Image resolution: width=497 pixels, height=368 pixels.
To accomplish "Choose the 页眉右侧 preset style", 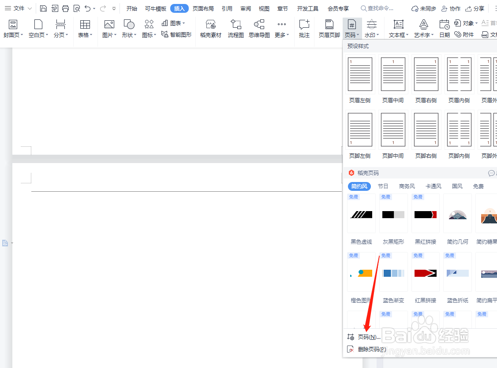I will 426,79.
